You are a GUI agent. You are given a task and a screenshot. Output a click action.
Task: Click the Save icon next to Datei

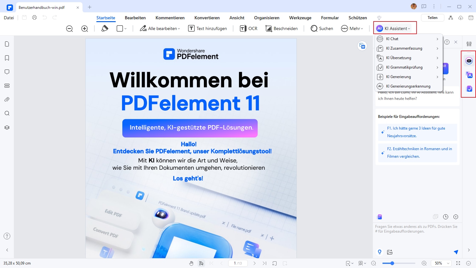(x=24, y=18)
